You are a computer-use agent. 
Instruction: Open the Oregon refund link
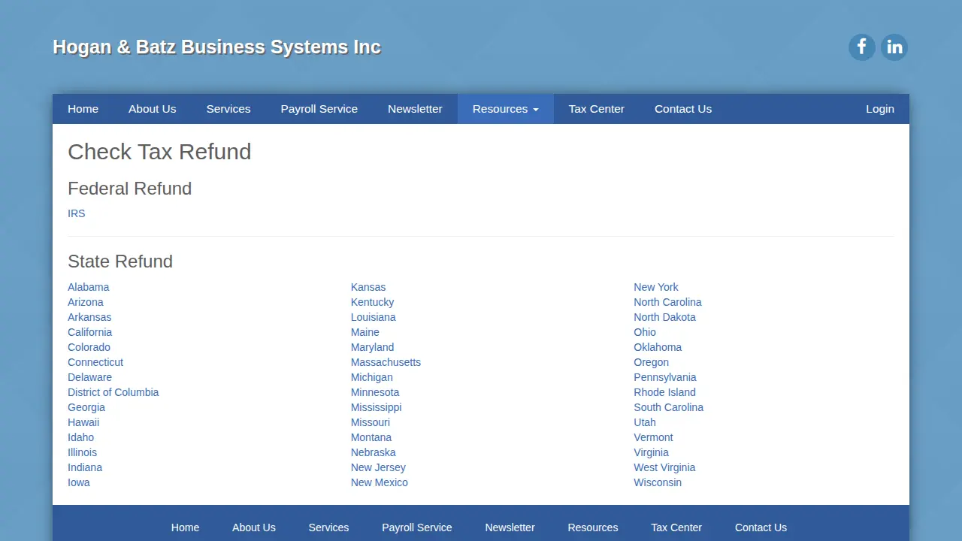(x=652, y=362)
